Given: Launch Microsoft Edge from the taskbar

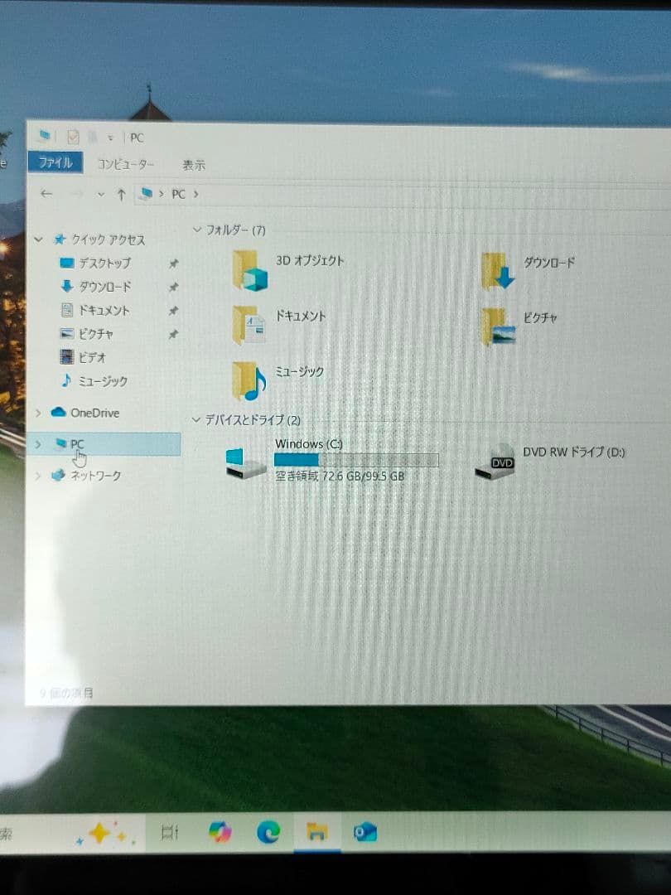Looking at the screenshot, I should click(268, 832).
